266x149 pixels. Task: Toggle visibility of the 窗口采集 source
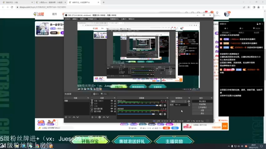tap(112, 111)
